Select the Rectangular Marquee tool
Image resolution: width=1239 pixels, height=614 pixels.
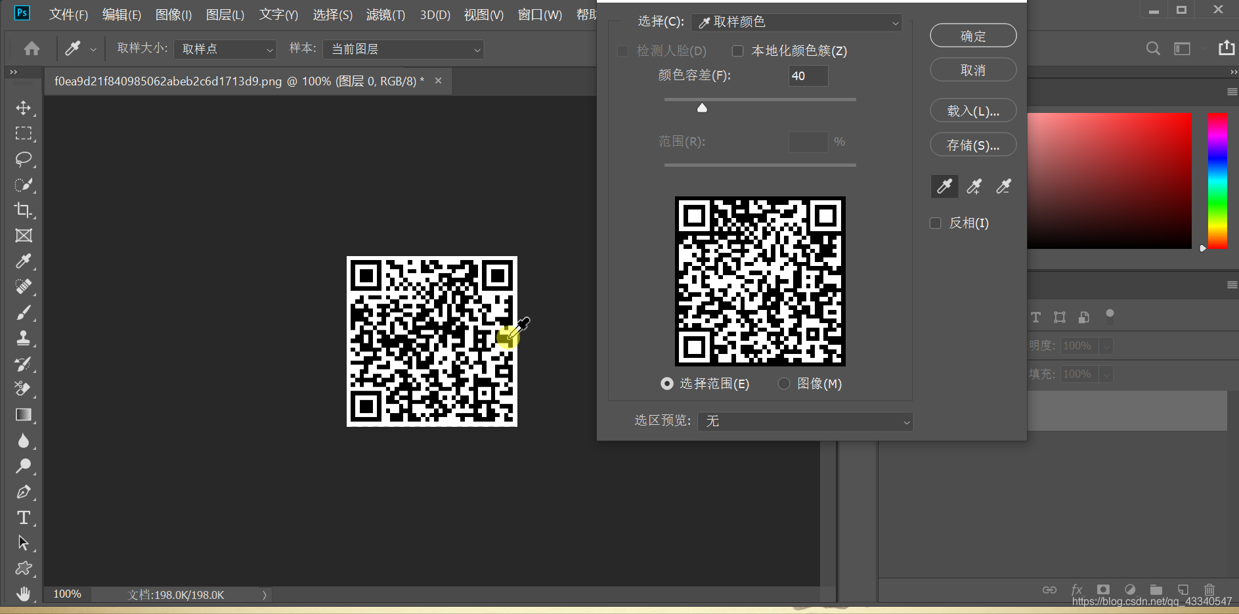(24, 133)
